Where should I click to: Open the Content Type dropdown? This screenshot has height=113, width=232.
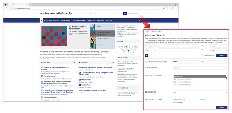(200, 92)
